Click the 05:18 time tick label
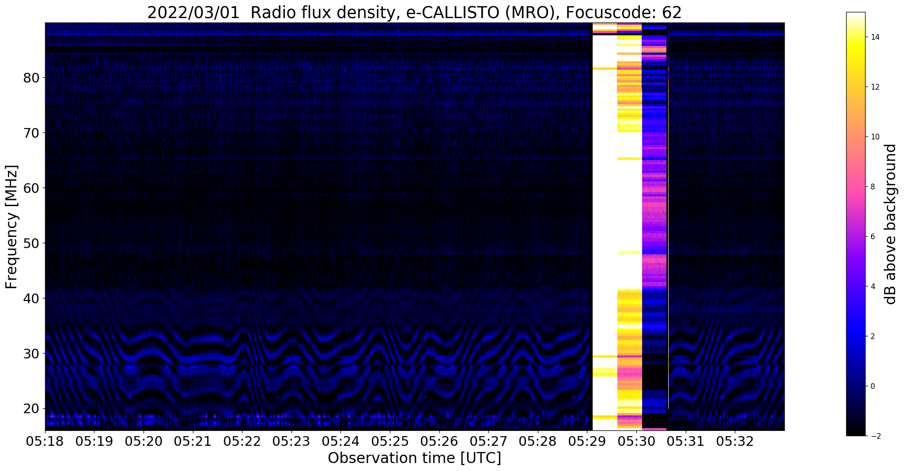Image resolution: width=904 pixels, height=471 pixels. [45, 441]
